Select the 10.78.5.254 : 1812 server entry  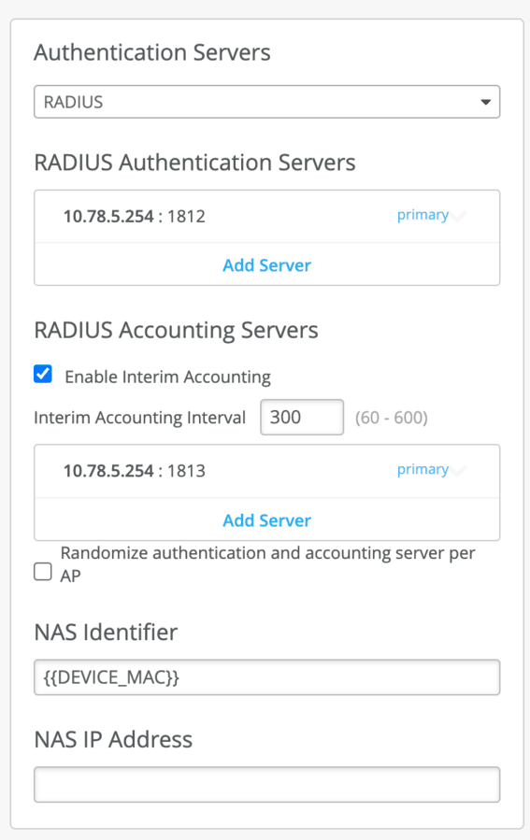[x=267, y=217]
